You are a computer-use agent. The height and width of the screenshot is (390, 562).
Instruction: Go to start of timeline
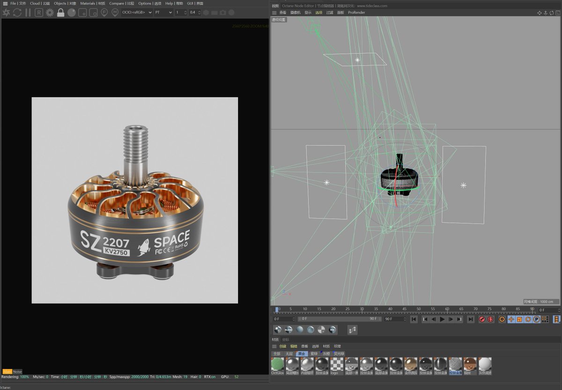(x=414, y=319)
